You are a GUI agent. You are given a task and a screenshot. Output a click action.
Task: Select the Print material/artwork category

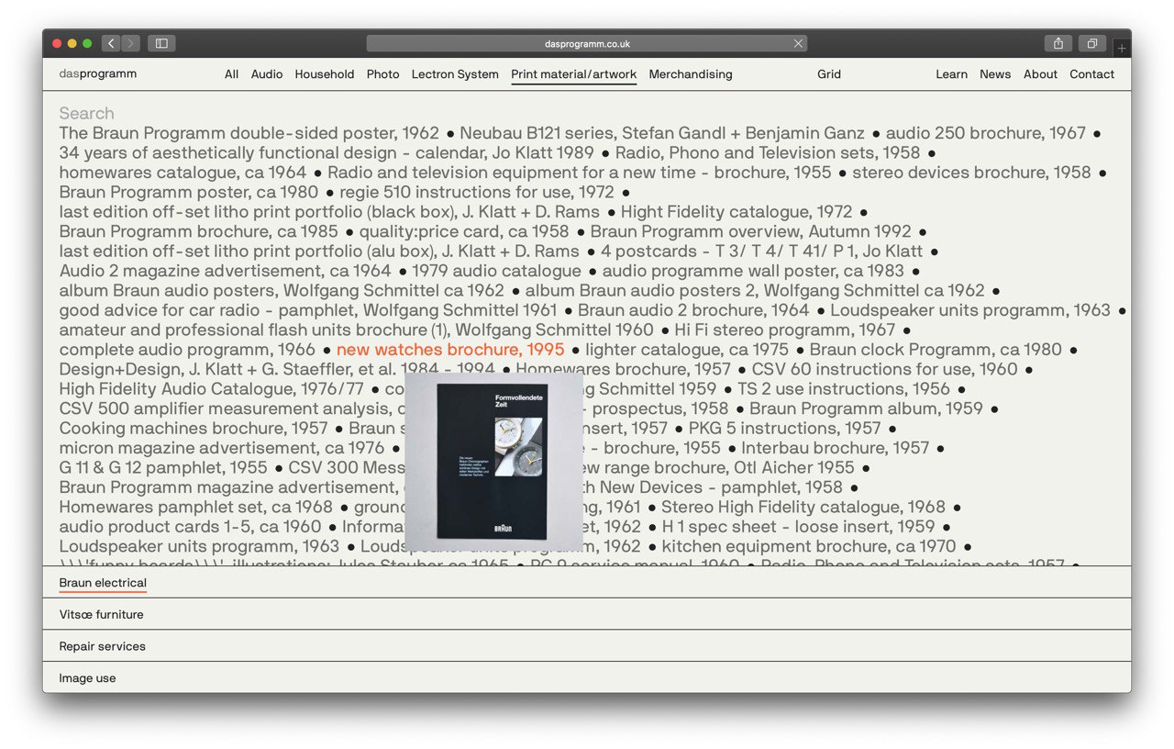tap(574, 74)
